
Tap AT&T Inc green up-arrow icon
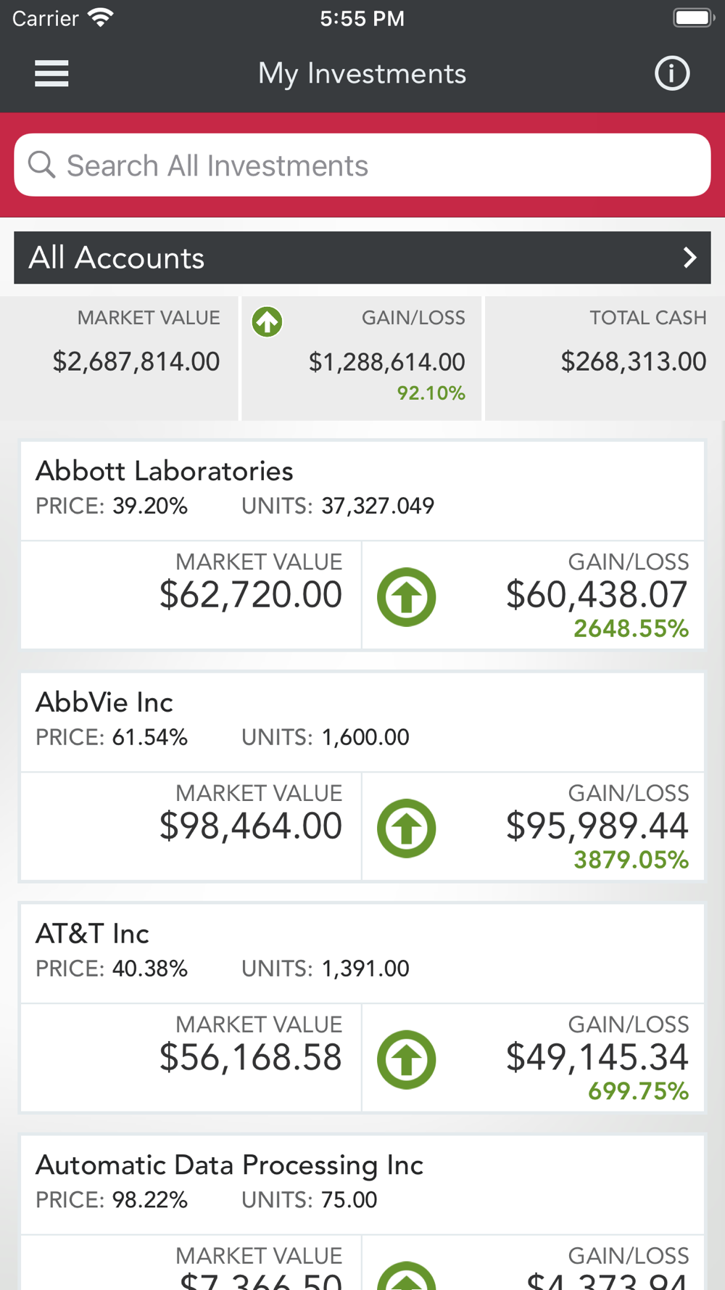[x=406, y=1059]
